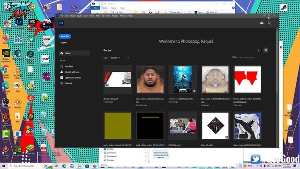Click the Lightroom icon beside Lightroom photos
The width and height of the screenshot is (300, 169).
click(x=61, y=77)
